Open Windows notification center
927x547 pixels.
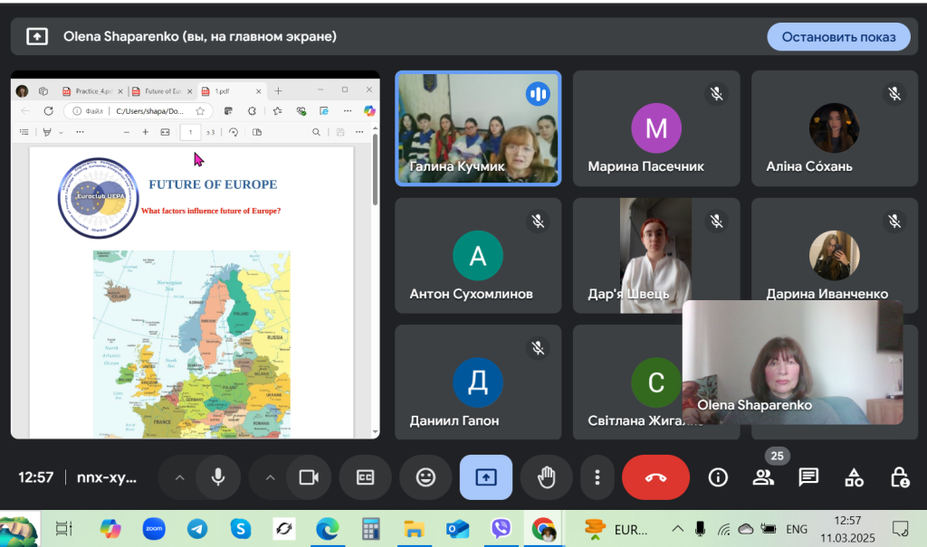pyautogui.click(x=901, y=529)
